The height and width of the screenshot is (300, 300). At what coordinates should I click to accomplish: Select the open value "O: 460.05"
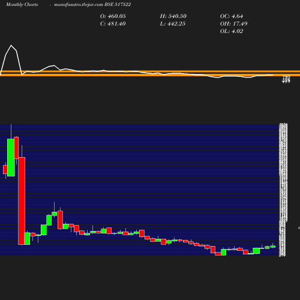point(113,16)
